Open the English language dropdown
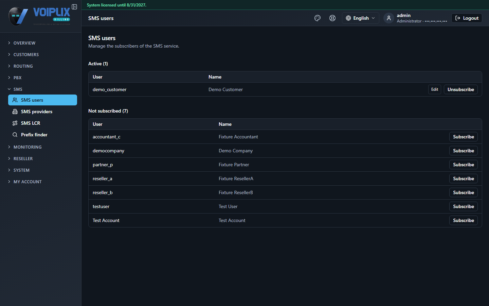Image resolution: width=489 pixels, height=306 pixels. click(360, 18)
